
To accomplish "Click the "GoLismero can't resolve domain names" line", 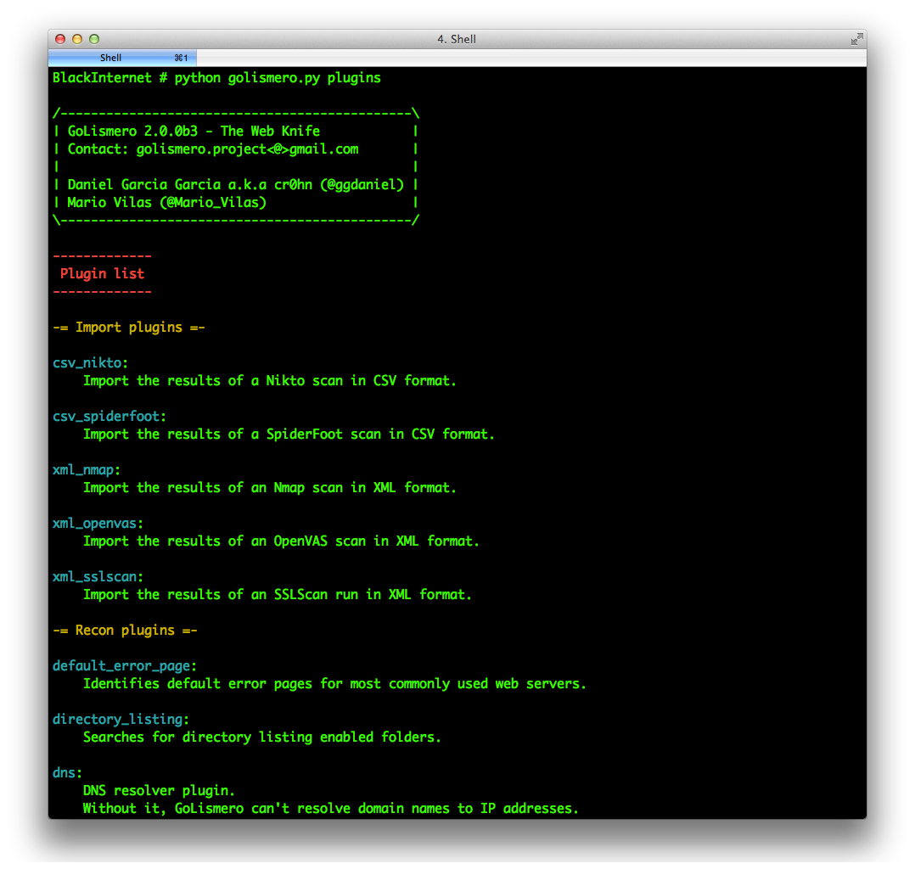I will click(331, 809).
